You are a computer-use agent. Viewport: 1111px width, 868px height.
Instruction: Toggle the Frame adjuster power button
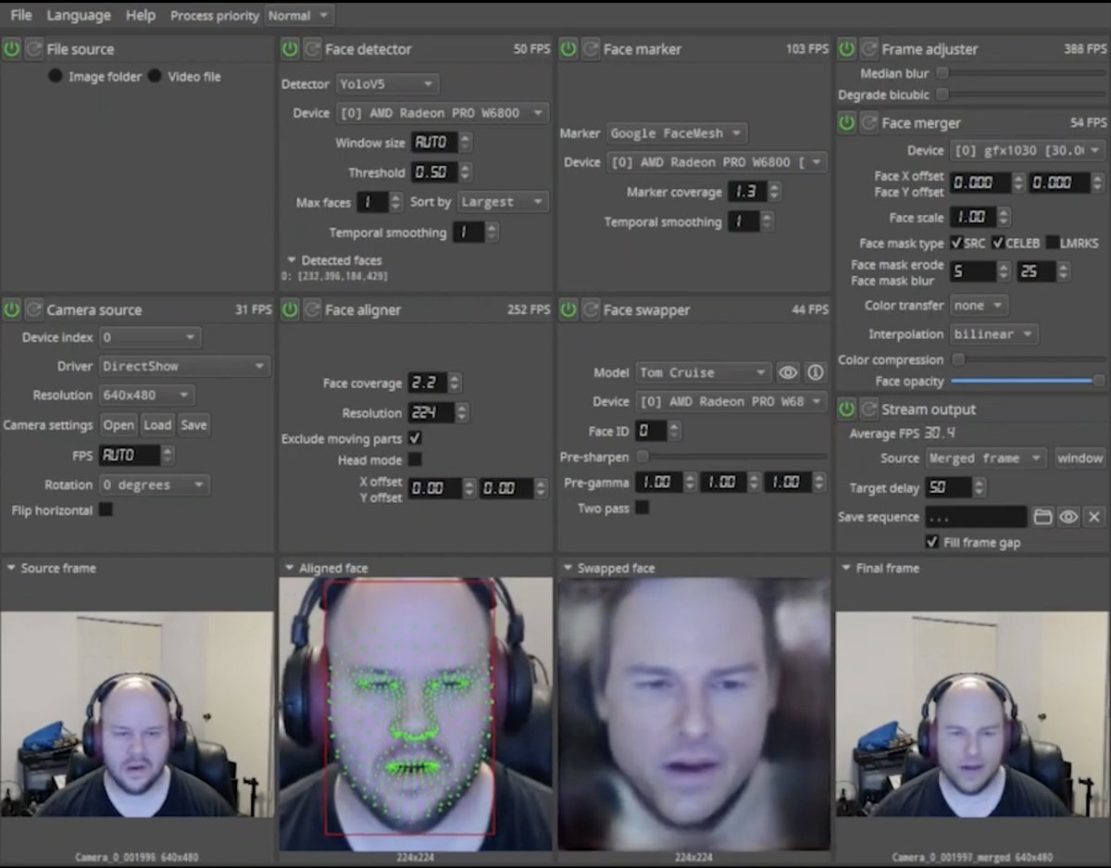tap(846, 49)
